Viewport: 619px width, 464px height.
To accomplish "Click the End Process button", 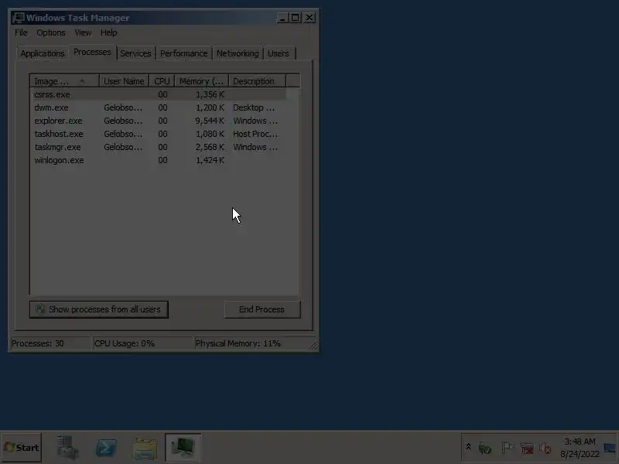I will point(262,309).
